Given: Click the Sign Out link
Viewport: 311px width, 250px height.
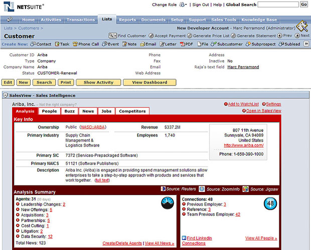Looking at the screenshot, I should click(x=201, y=4).
